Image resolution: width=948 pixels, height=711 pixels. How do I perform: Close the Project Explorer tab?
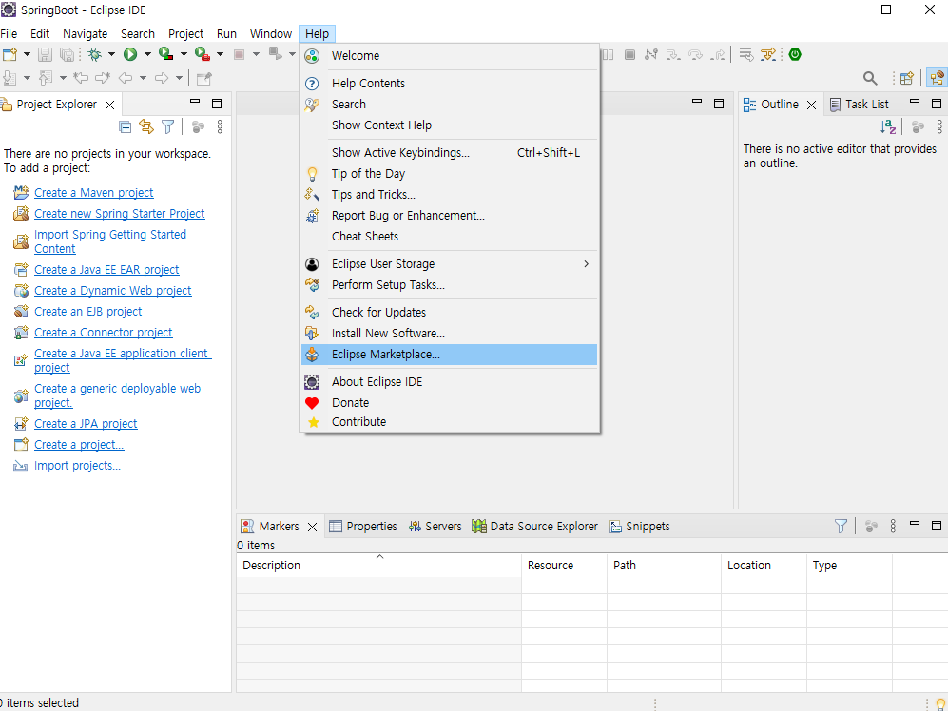click(110, 106)
